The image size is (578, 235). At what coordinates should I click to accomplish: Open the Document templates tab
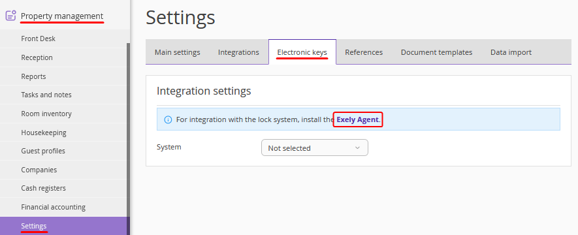coord(436,52)
